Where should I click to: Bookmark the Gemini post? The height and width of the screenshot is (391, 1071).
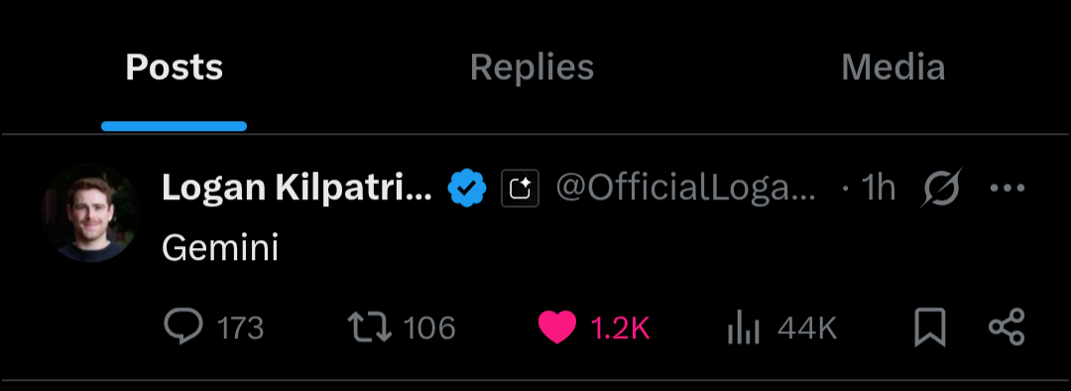pos(929,327)
